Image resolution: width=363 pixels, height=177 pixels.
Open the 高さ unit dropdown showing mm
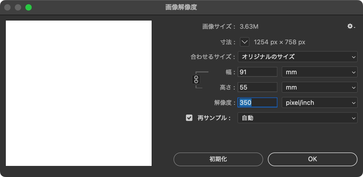[319, 87]
